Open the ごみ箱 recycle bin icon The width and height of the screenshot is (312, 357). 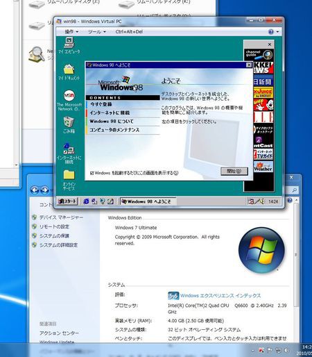pyautogui.click(x=69, y=125)
